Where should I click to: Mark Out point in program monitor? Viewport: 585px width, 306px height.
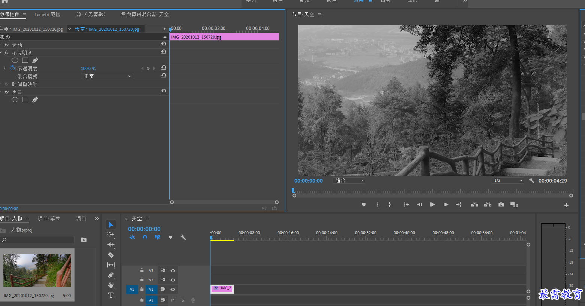(x=390, y=205)
